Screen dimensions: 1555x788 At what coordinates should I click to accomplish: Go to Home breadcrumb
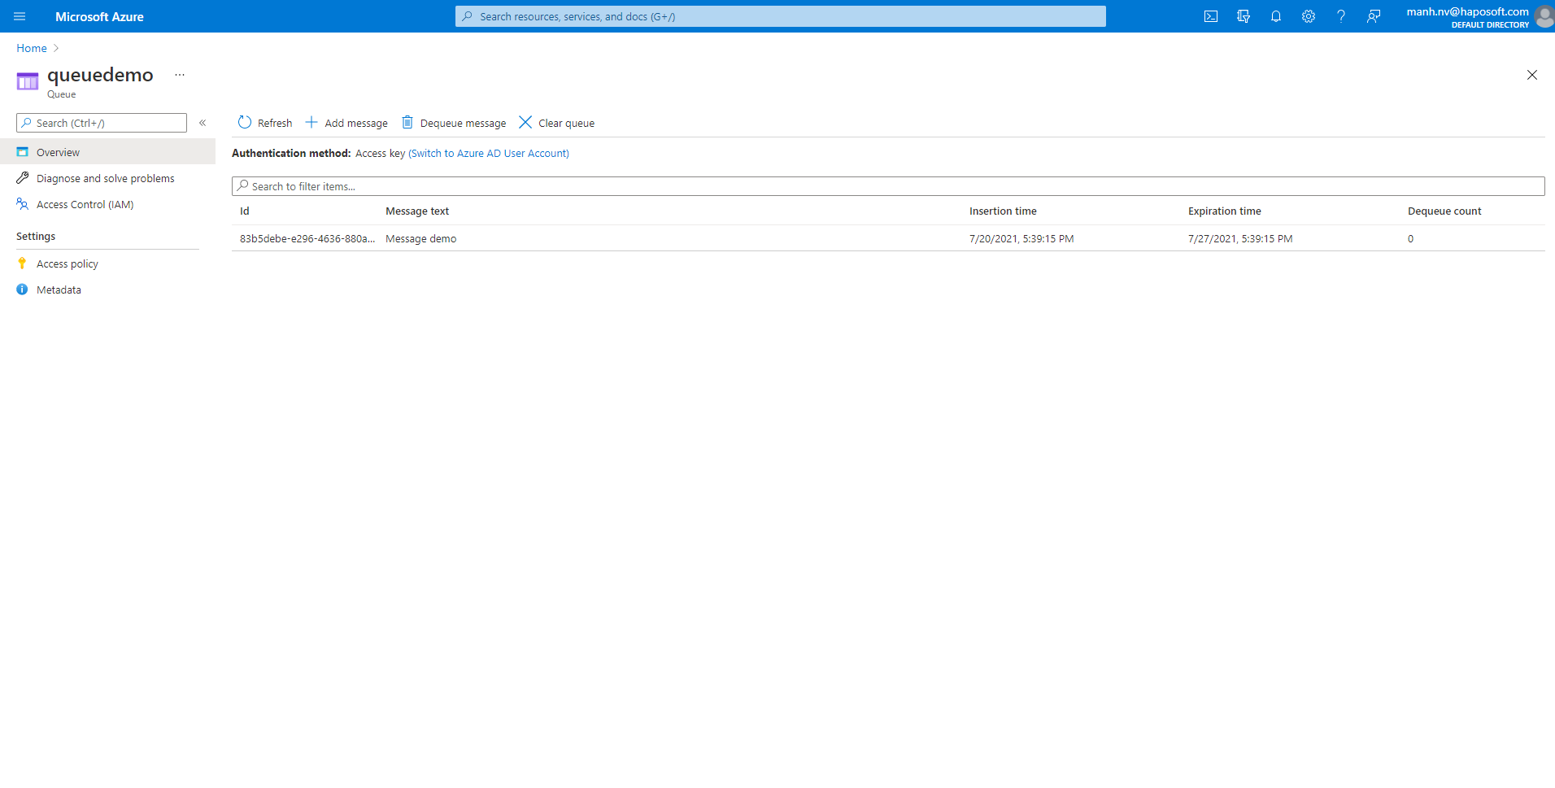point(32,48)
